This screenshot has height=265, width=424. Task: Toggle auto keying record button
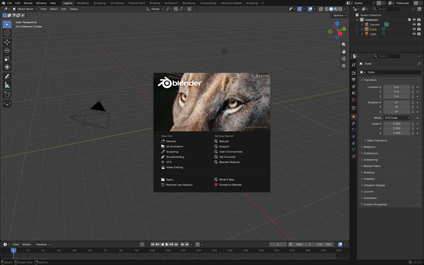[x=142, y=244]
